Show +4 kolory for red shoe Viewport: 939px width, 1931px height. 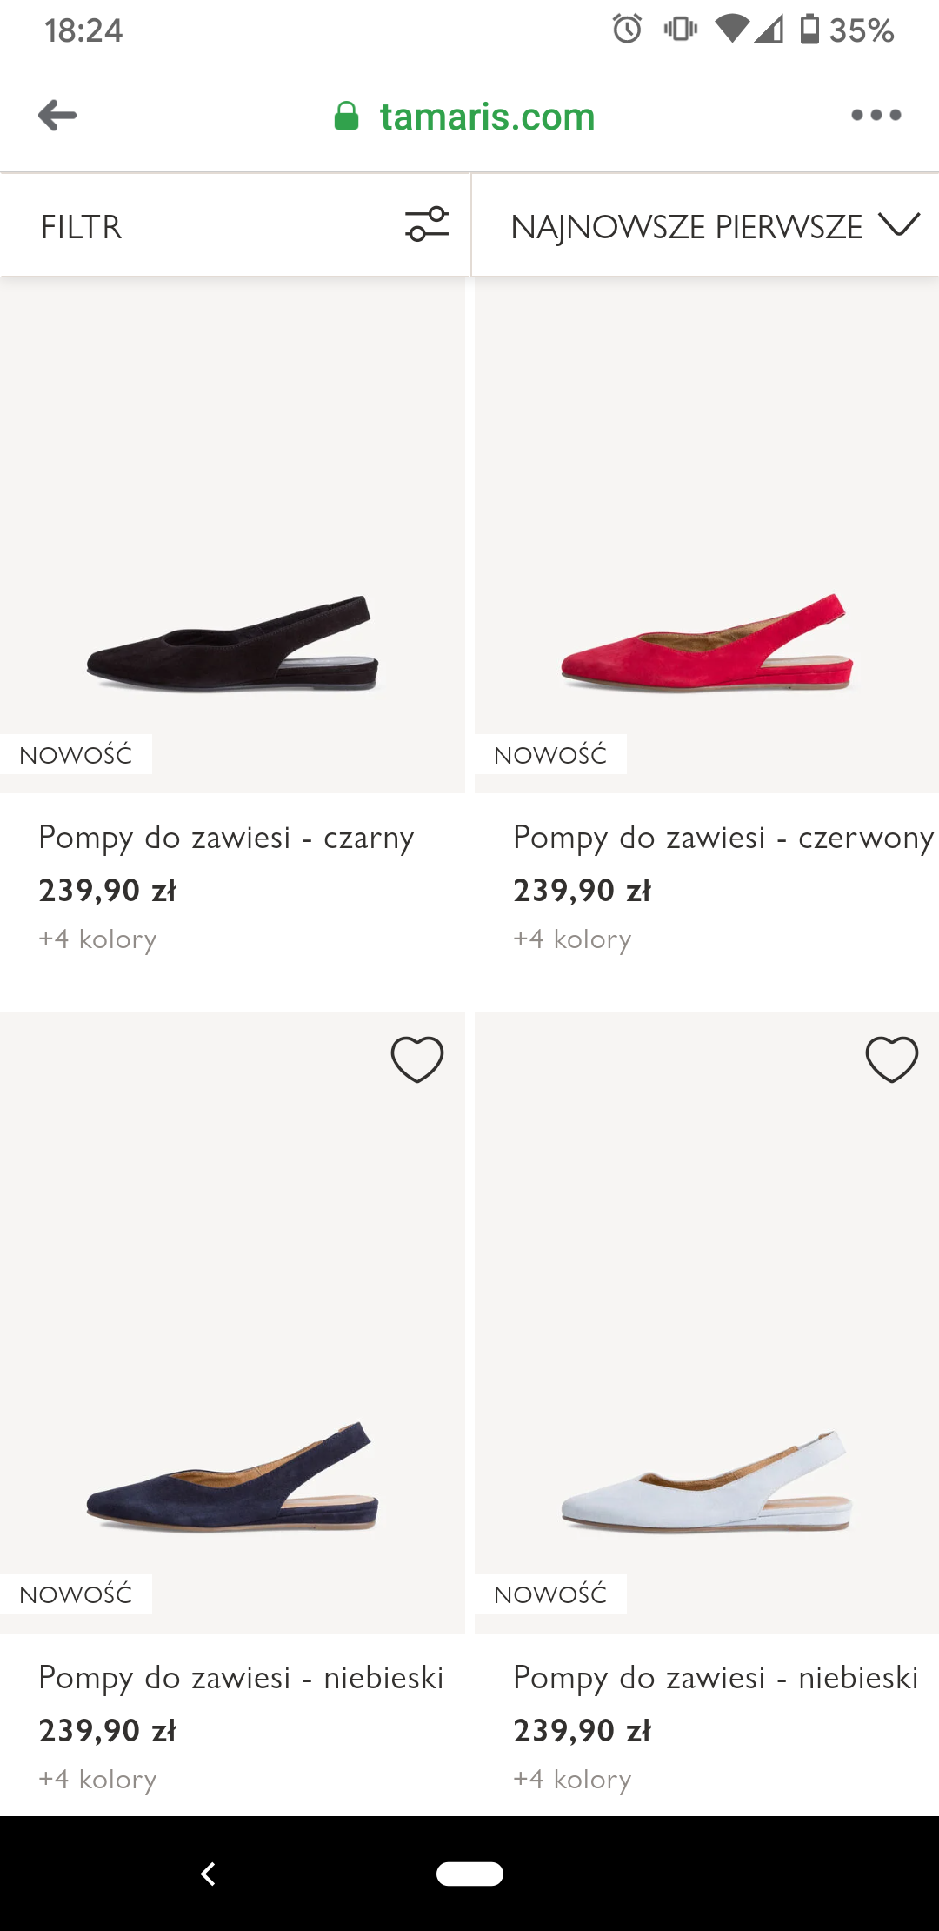pos(572,939)
